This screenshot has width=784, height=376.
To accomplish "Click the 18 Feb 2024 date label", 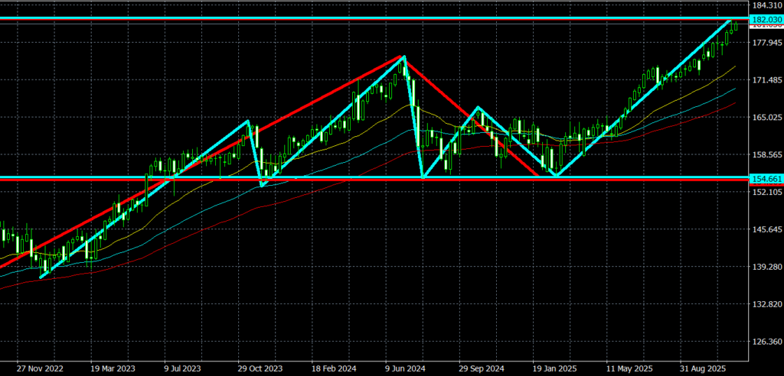I will [332, 367].
